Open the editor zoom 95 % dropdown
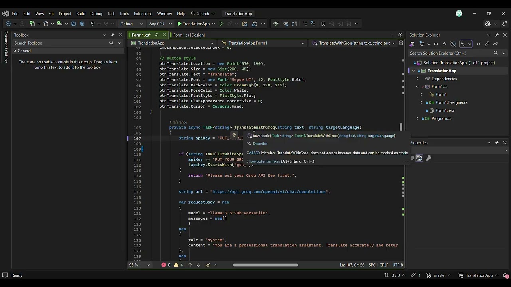511x287 pixels. tap(139, 265)
